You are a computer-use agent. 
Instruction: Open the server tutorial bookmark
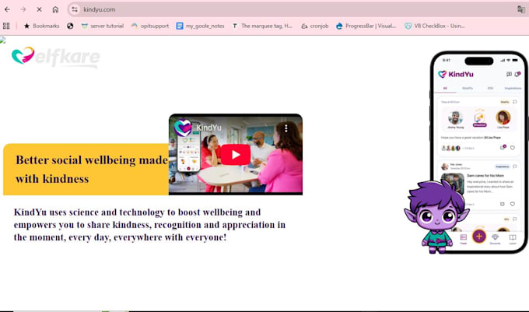(x=103, y=26)
